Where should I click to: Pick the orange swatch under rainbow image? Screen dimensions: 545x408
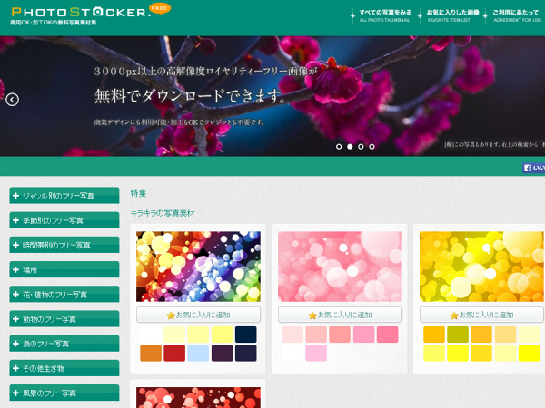click(151, 354)
